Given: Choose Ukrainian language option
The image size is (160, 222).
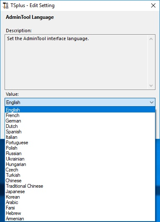Looking at the screenshot, I should click(80, 159).
